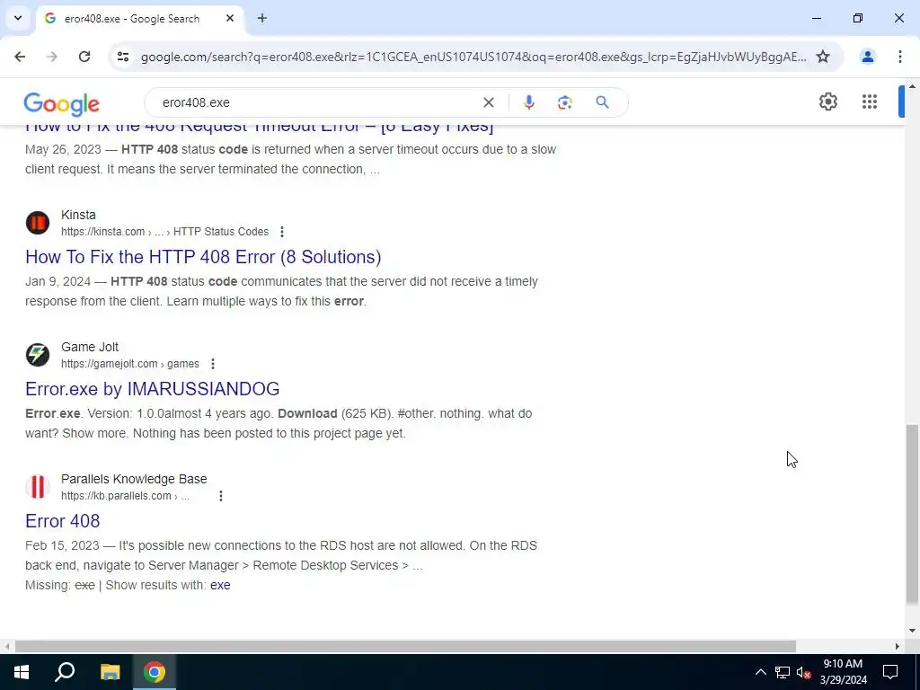The height and width of the screenshot is (690, 920).
Task: Click kinsta.com URL breadcrumb
Action: [x=165, y=232]
